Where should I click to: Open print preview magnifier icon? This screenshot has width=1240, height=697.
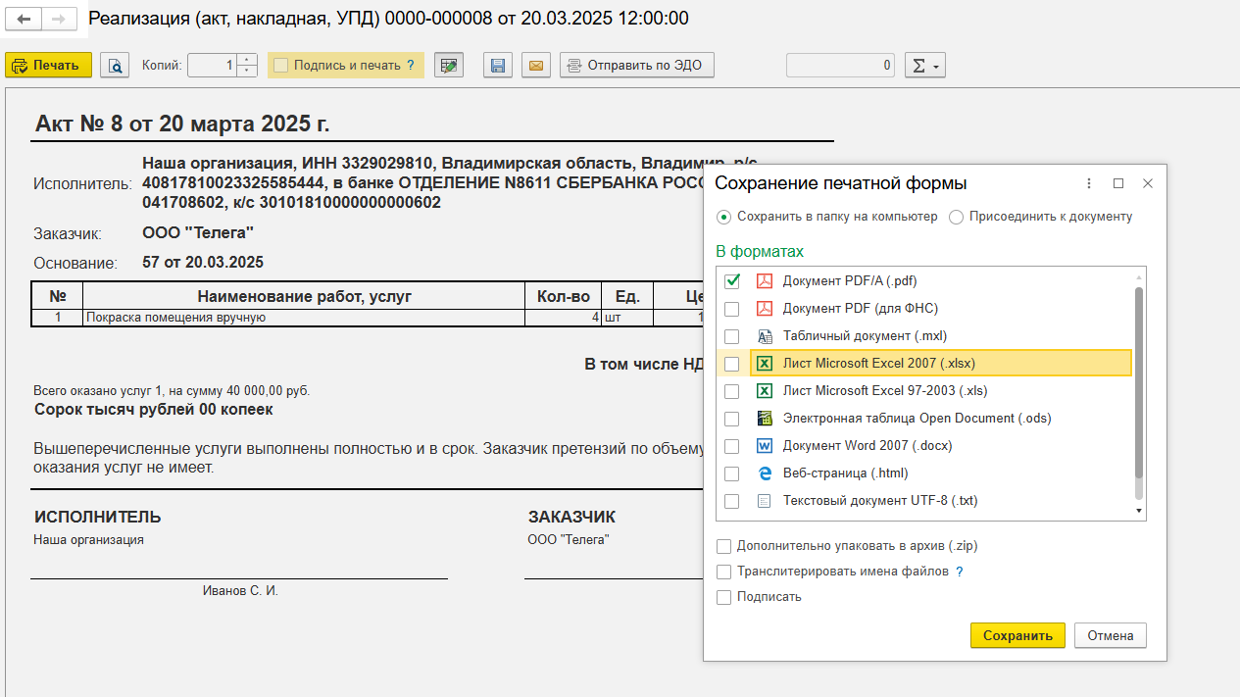pos(116,66)
